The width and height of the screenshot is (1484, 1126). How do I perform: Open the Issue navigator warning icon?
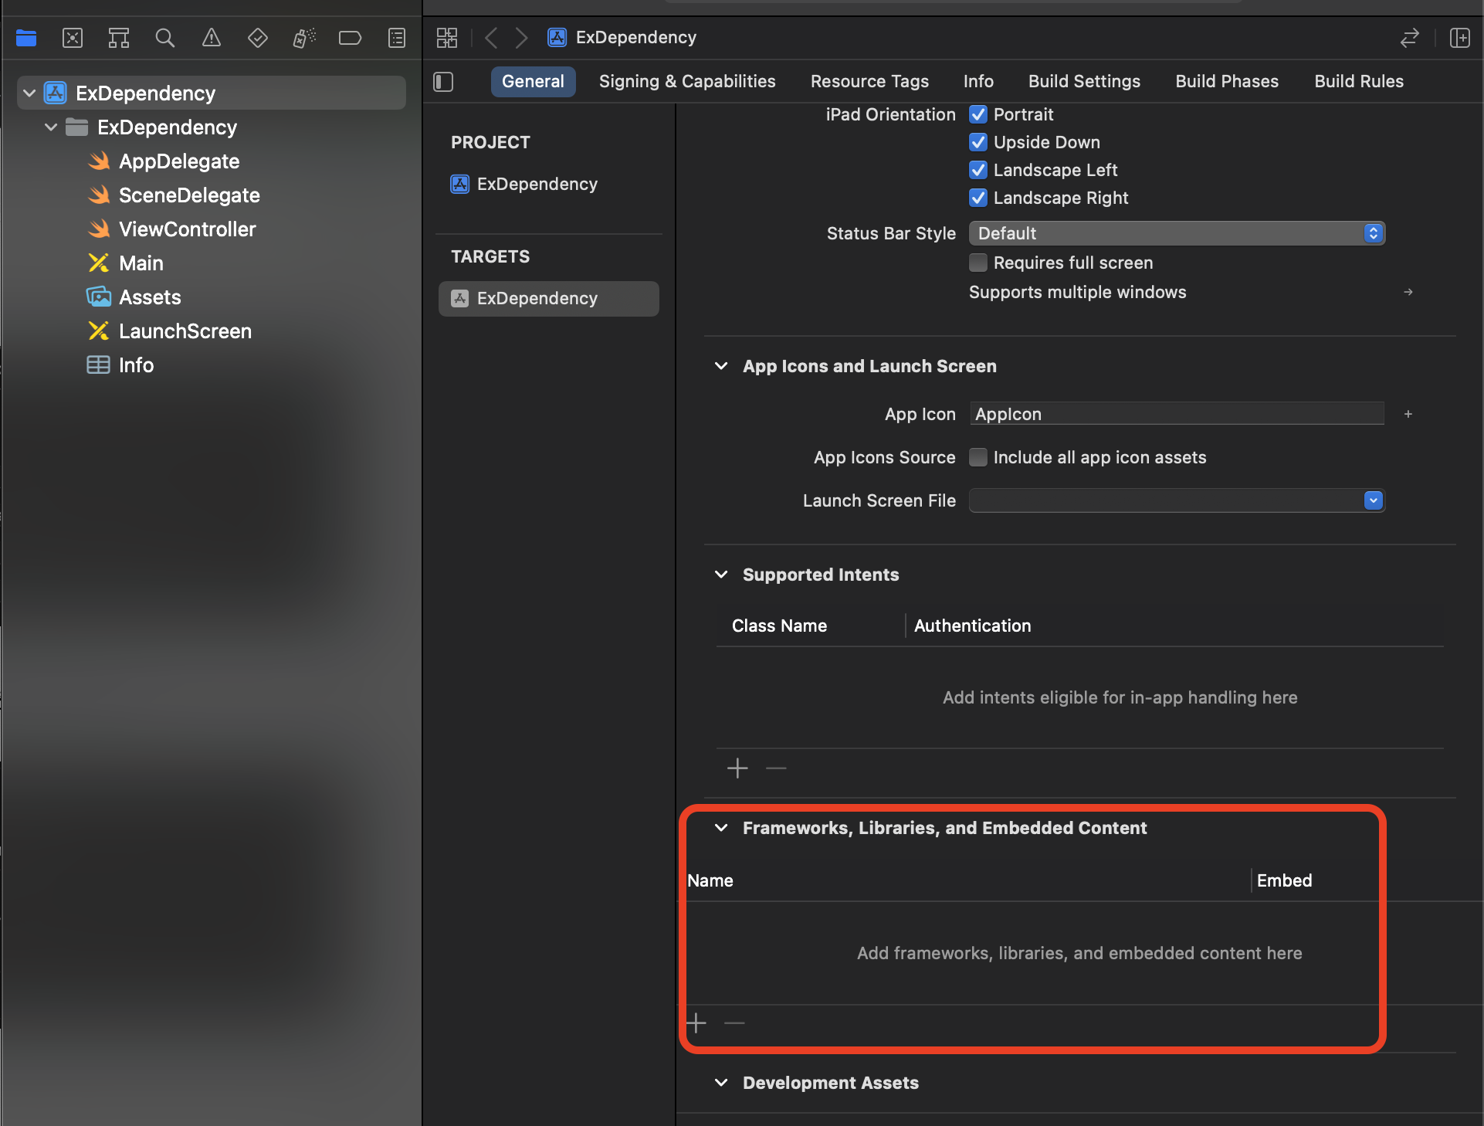211,38
